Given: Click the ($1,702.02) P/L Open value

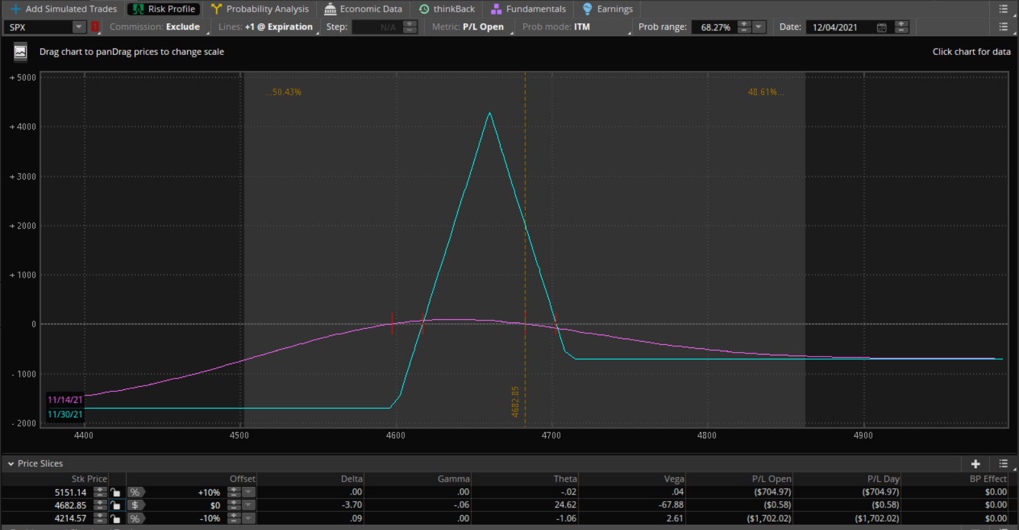Looking at the screenshot, I should pyautogui.click(x=769, y=518).
